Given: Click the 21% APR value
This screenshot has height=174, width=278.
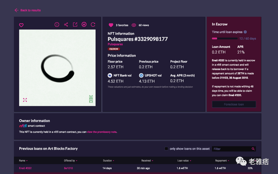Looking at the screenshot, I should coord(241,52).
